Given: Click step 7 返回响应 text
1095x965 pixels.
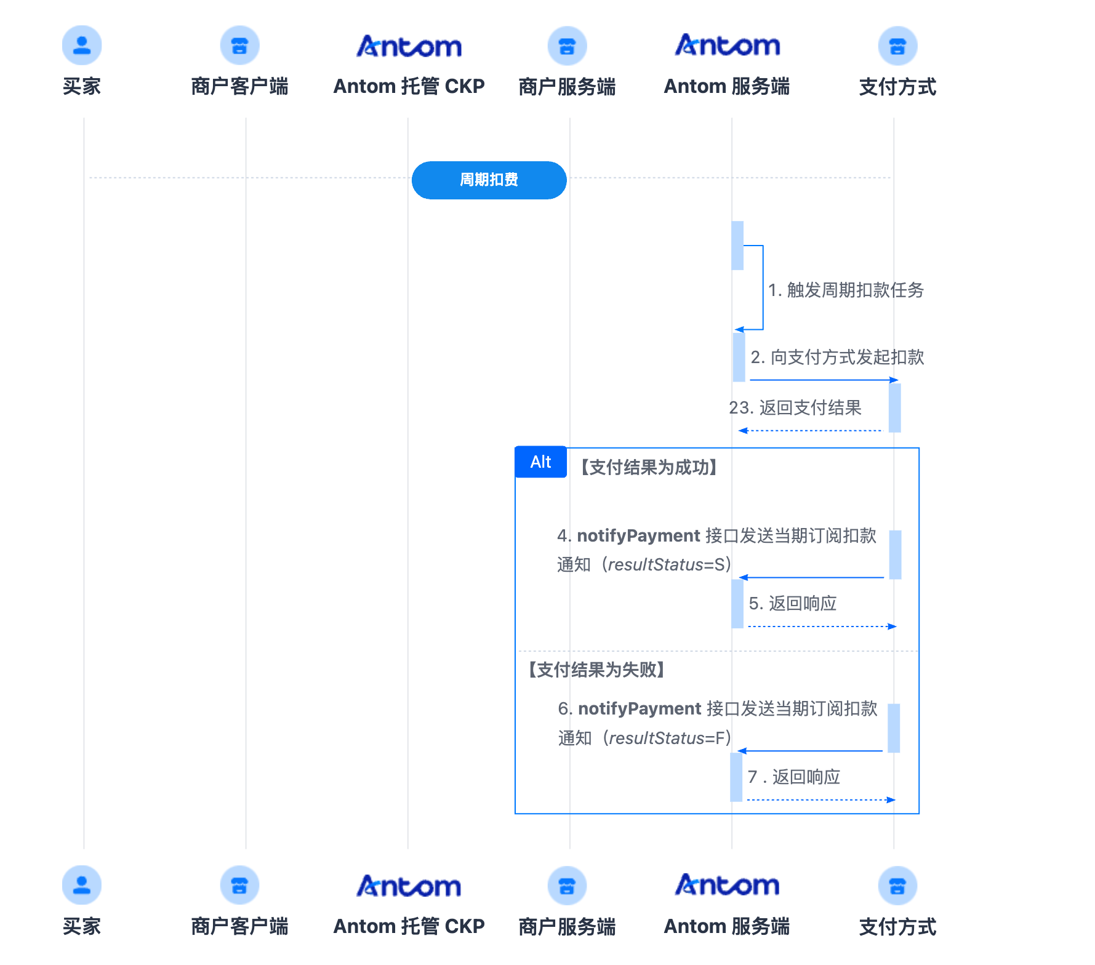Looking at the screenshot, I should pos(794,777).
